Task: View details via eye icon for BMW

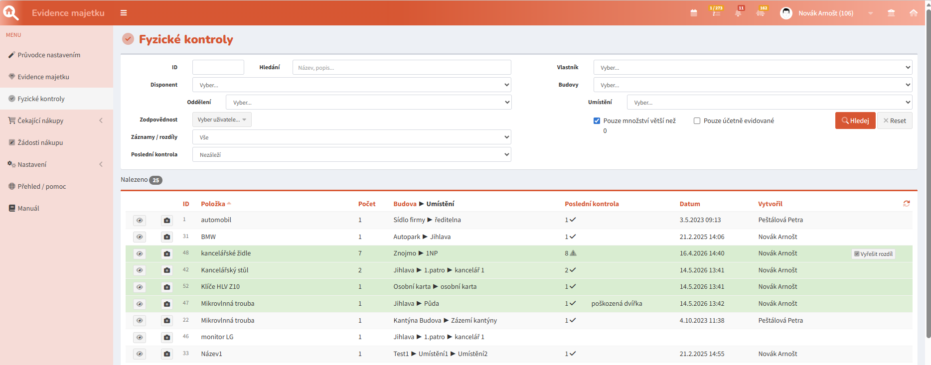Action: click(140, 237)
